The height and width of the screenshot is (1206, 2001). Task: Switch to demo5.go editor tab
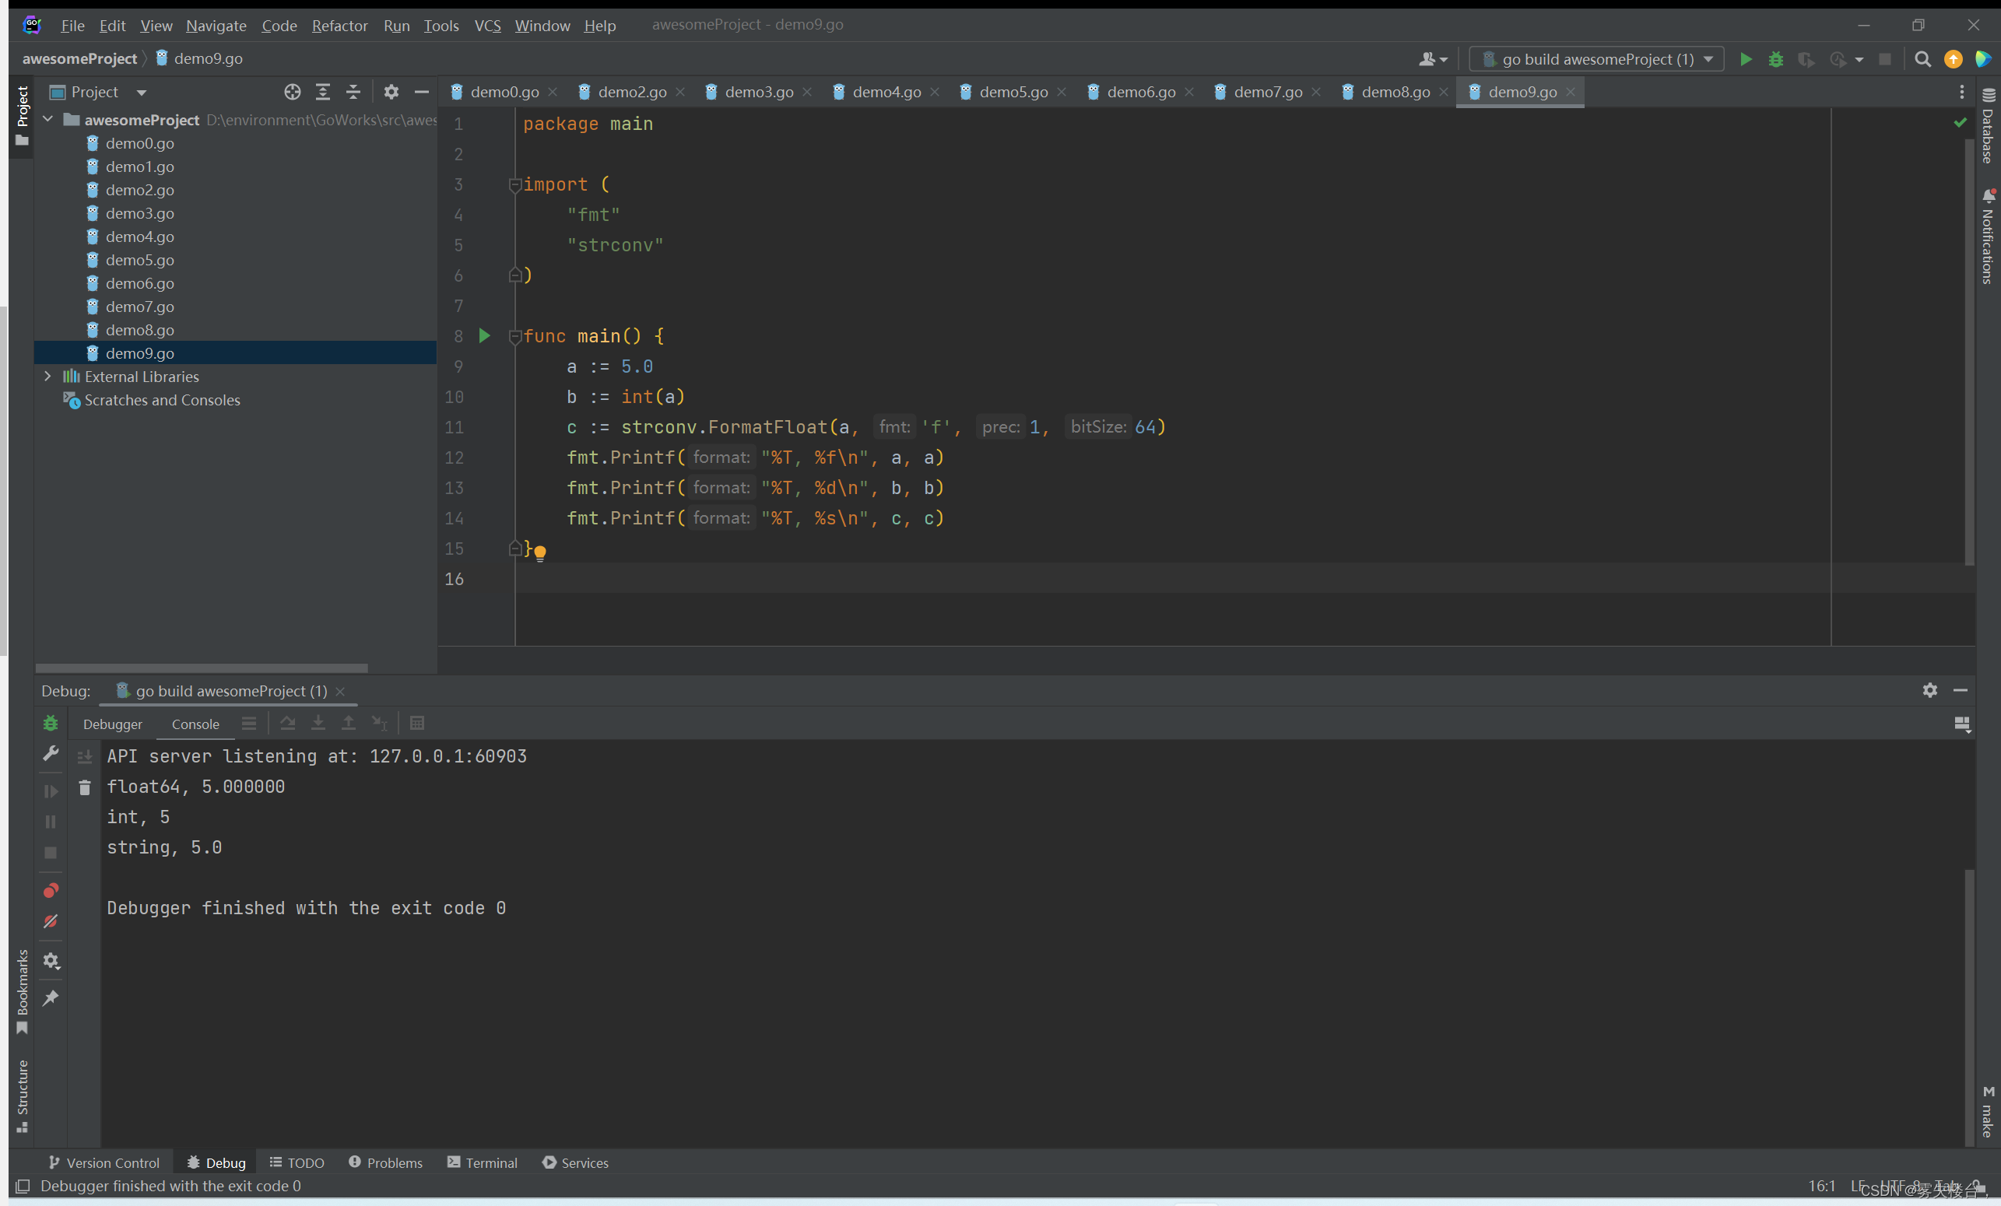coord(1013,92)
